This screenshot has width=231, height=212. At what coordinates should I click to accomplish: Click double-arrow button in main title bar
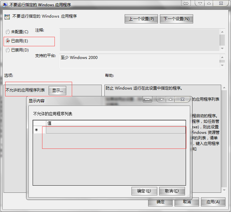tap(186, 3)
